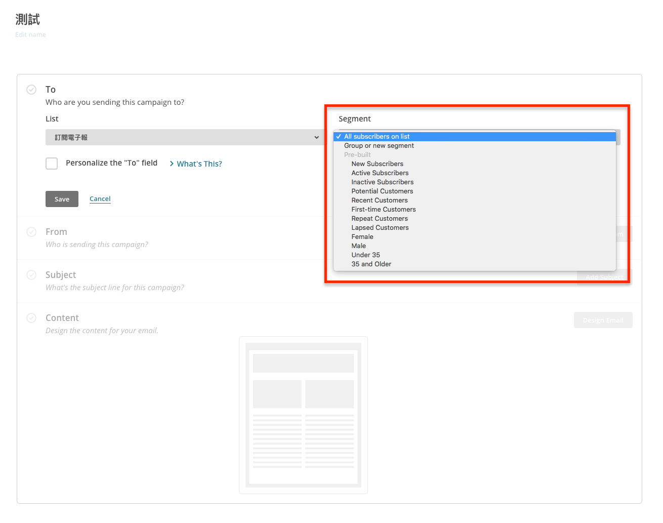Select the Female segment option
The width and height of the screenshot is (663, 523).
click(362, 237)
